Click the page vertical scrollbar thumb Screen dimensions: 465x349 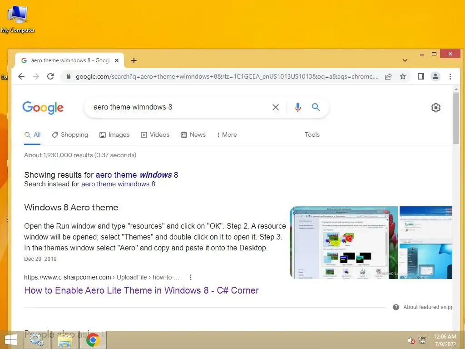(x=456, y=118)
